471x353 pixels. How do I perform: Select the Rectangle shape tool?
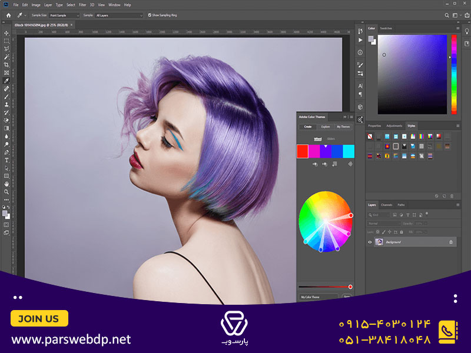[x=6, y=176]
